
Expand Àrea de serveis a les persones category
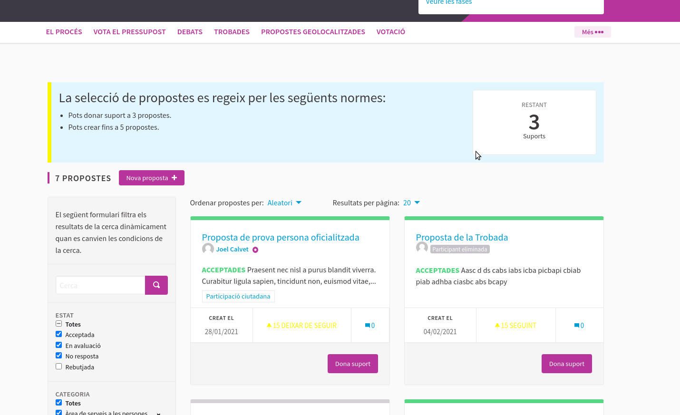(x=158, y=413)
